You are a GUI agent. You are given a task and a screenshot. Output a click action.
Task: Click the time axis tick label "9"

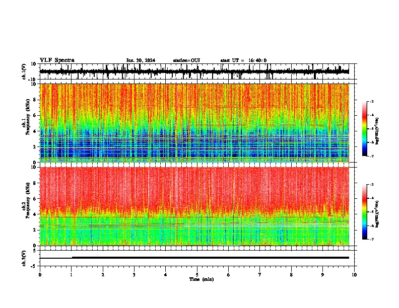322,275
